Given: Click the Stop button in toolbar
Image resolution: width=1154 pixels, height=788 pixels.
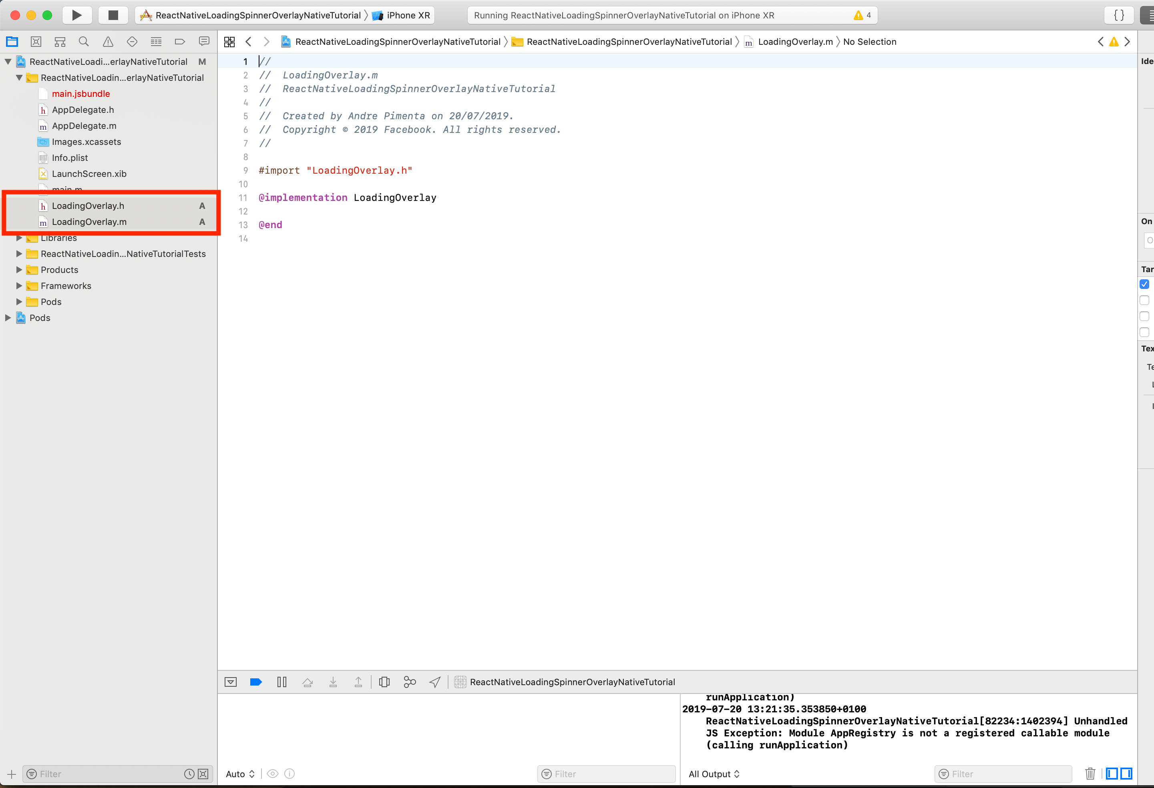Looking at the screenshot, I should click(x=113, y=15).
